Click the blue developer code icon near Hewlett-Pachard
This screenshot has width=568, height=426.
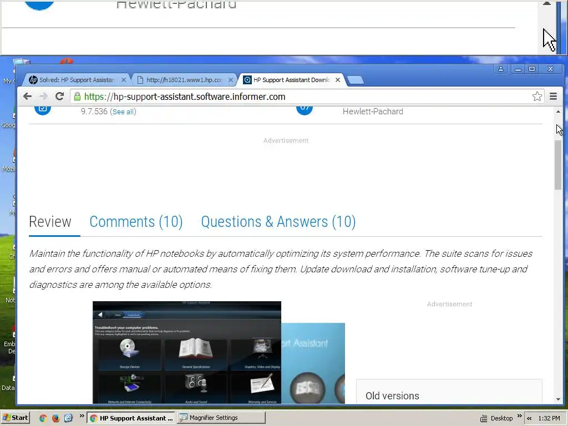click(x=305, y=109)
